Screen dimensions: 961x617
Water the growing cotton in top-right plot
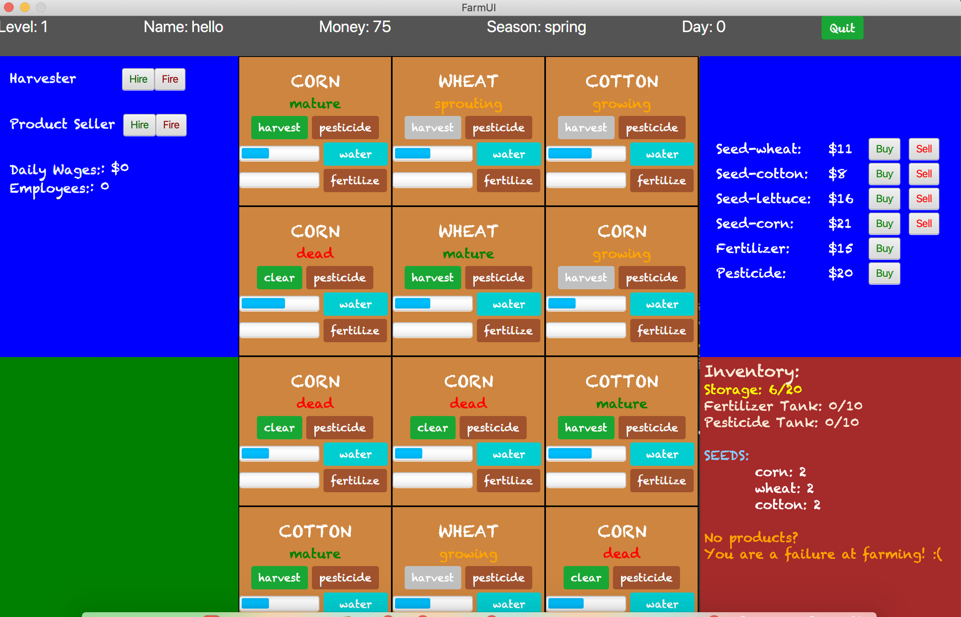(662, 154)
